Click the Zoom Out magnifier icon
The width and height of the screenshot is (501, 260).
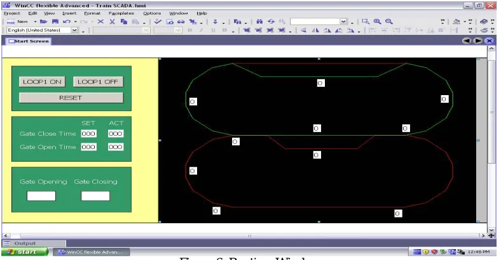tap(389, 22)
